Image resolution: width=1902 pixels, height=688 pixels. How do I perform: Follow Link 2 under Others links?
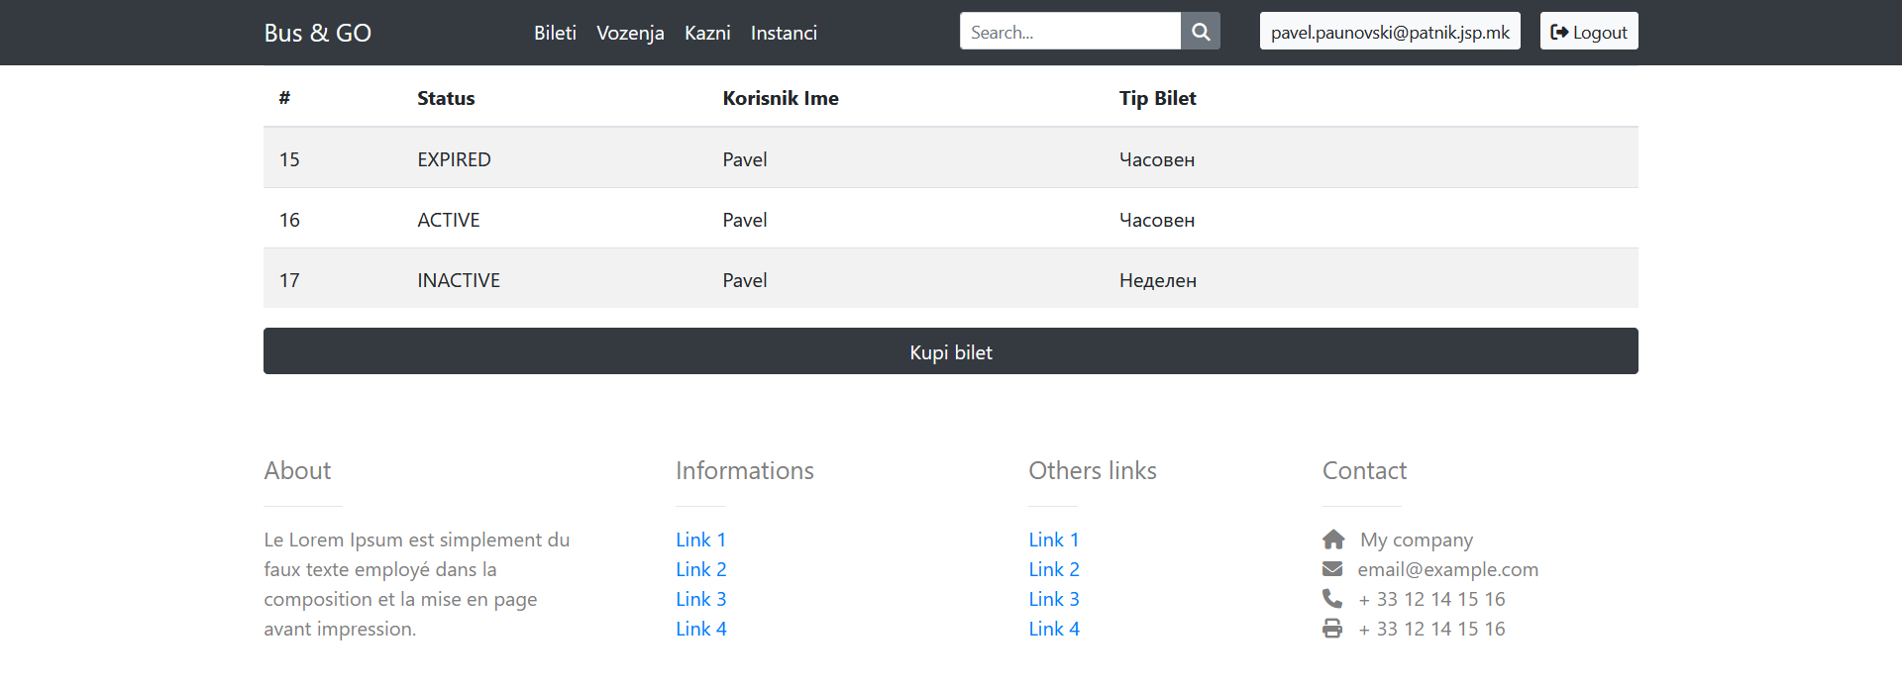[1053, 569]
